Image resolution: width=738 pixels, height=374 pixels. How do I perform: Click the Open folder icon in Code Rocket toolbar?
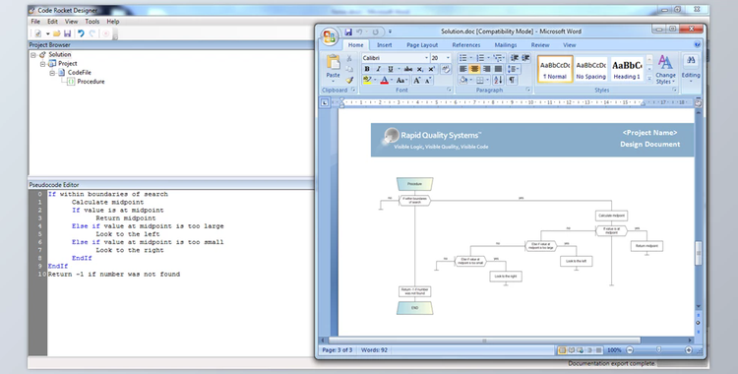click(56, 33)
